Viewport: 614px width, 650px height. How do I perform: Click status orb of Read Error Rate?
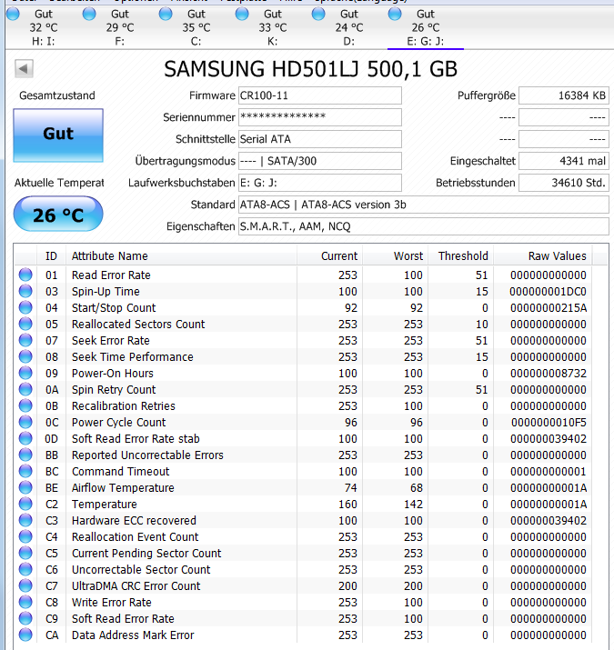(x=25, y=275)
